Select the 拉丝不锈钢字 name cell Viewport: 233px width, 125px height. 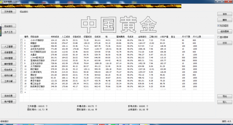pos(37,78)
